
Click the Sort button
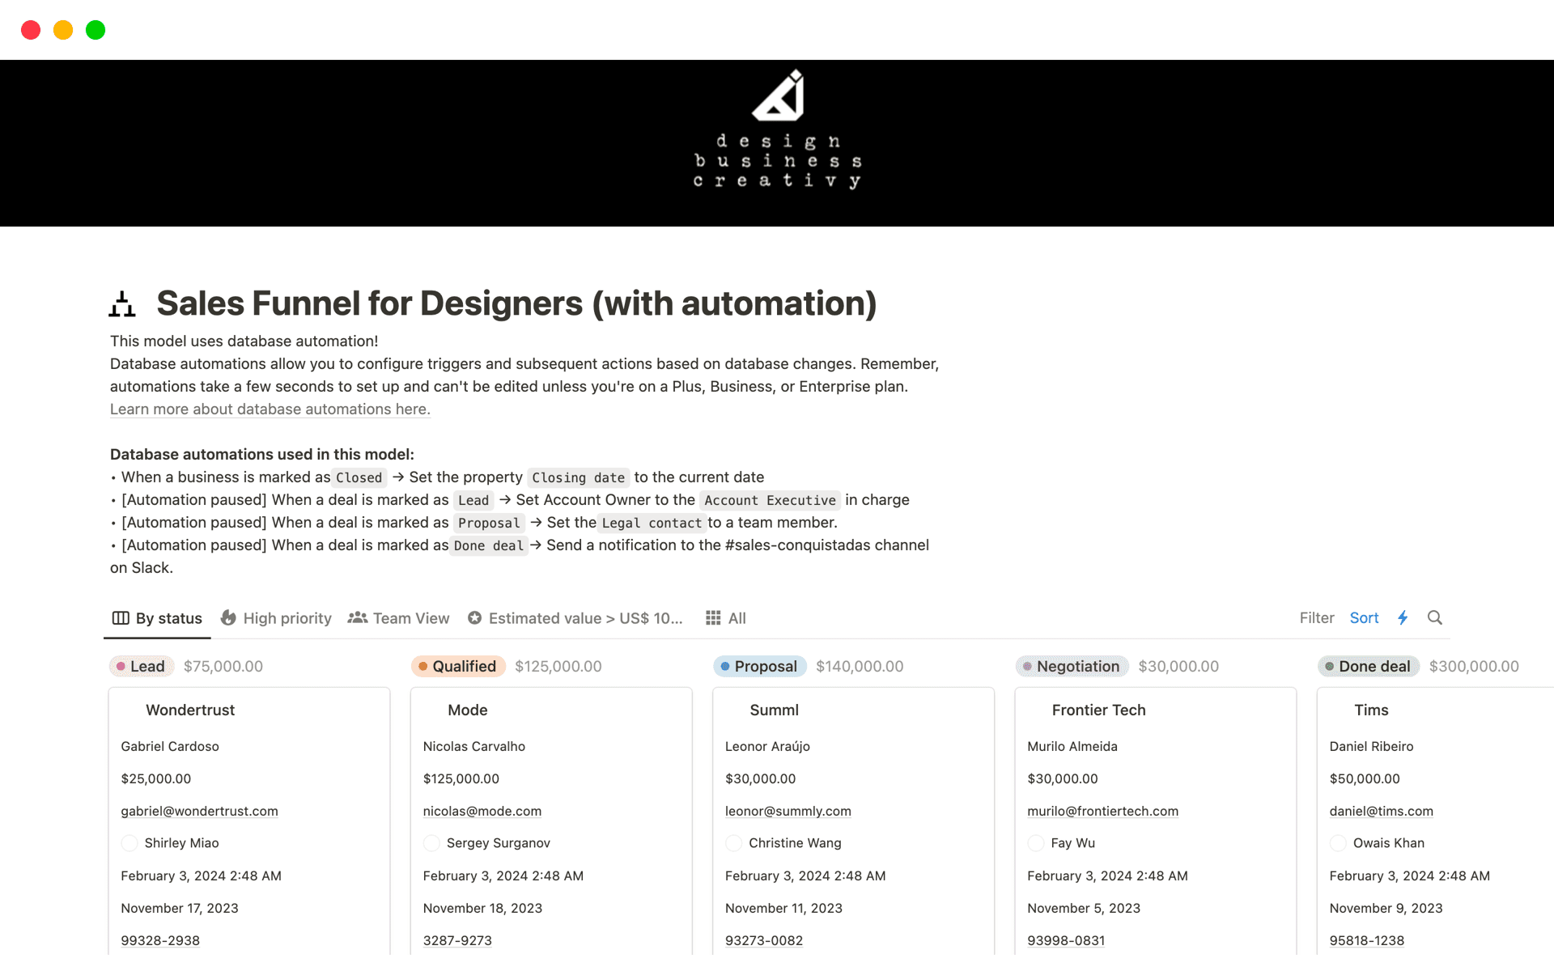click(1364, 618)
